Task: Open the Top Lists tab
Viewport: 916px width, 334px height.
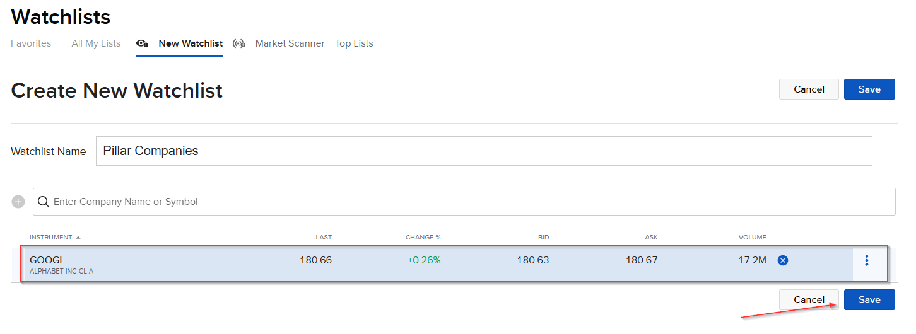Action: 354,43
